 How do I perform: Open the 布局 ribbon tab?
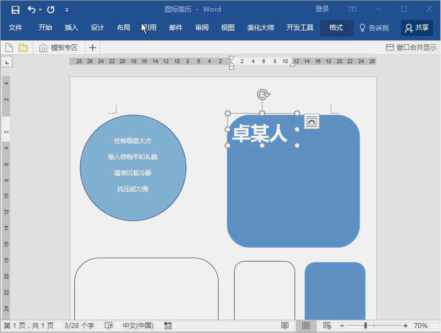tap(124, 28)
